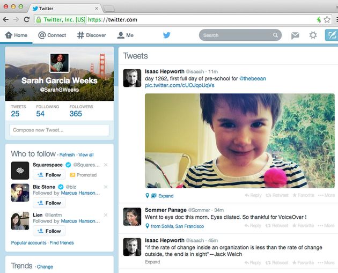
Task: Follow Squarespace account
Action: coord(49,175)
